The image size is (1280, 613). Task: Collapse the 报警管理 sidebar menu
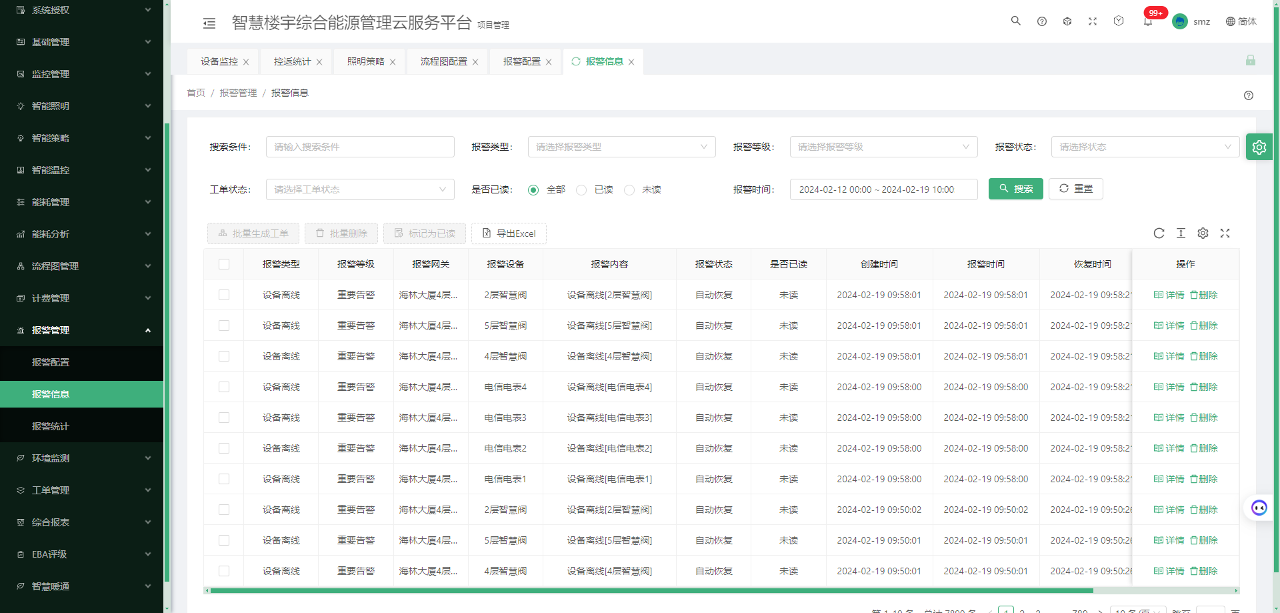[x=81, y=330]
